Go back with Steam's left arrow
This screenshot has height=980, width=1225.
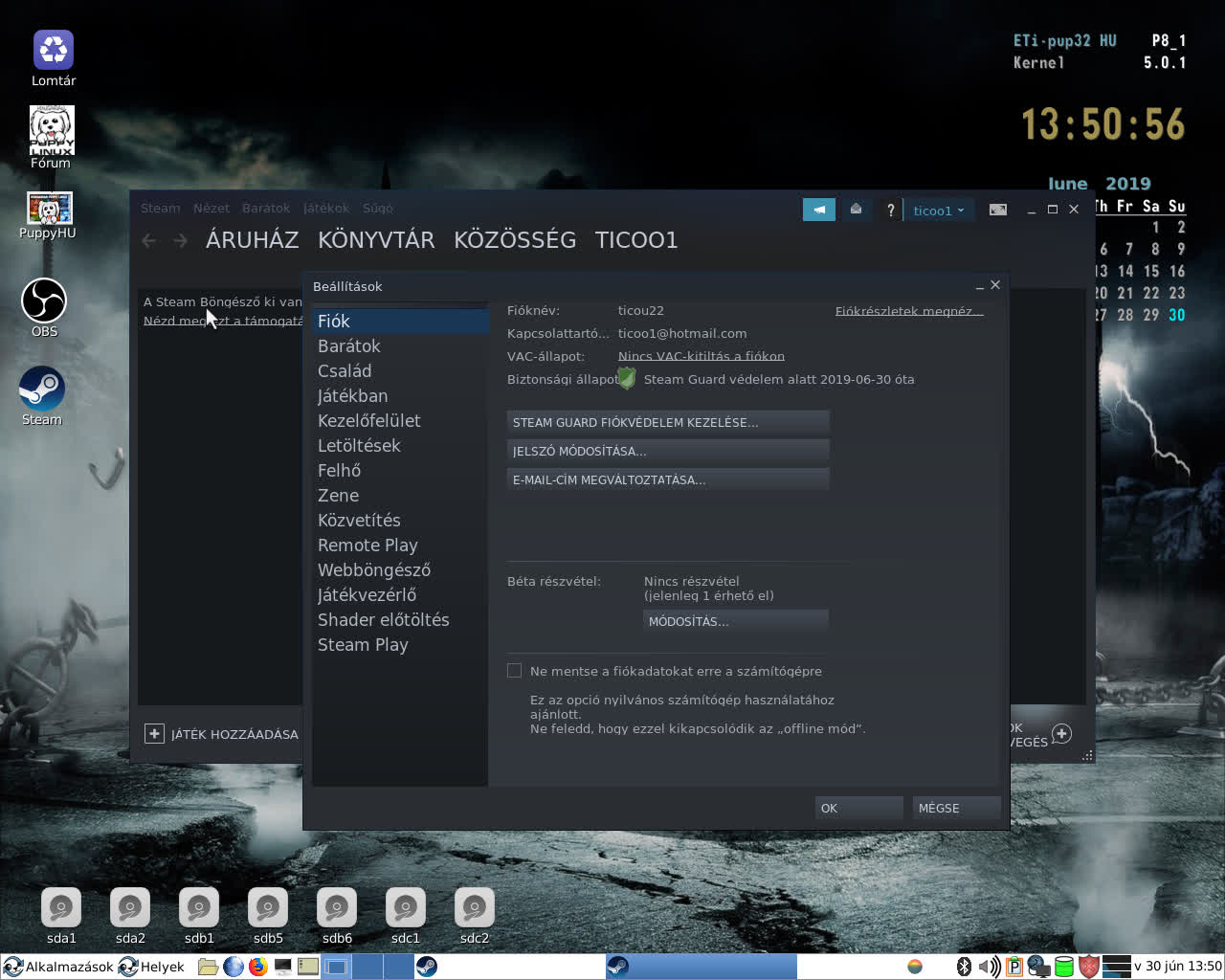(148, 240)
